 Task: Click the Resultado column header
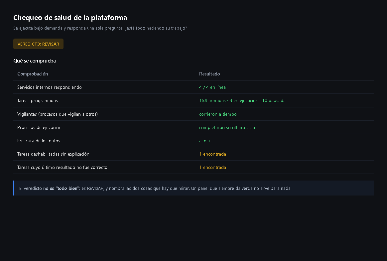click(x=209, y=74)
